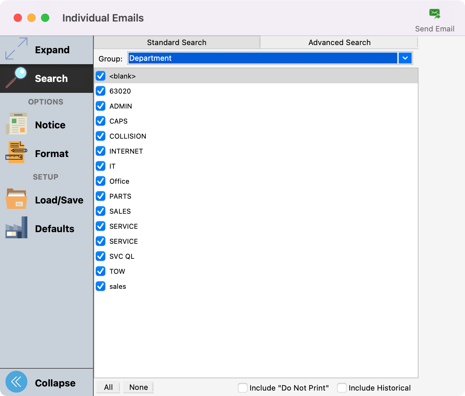Screen dimensions: 465x396
Task: Click the Expand arrows icon
Action: tap(16, 49)
